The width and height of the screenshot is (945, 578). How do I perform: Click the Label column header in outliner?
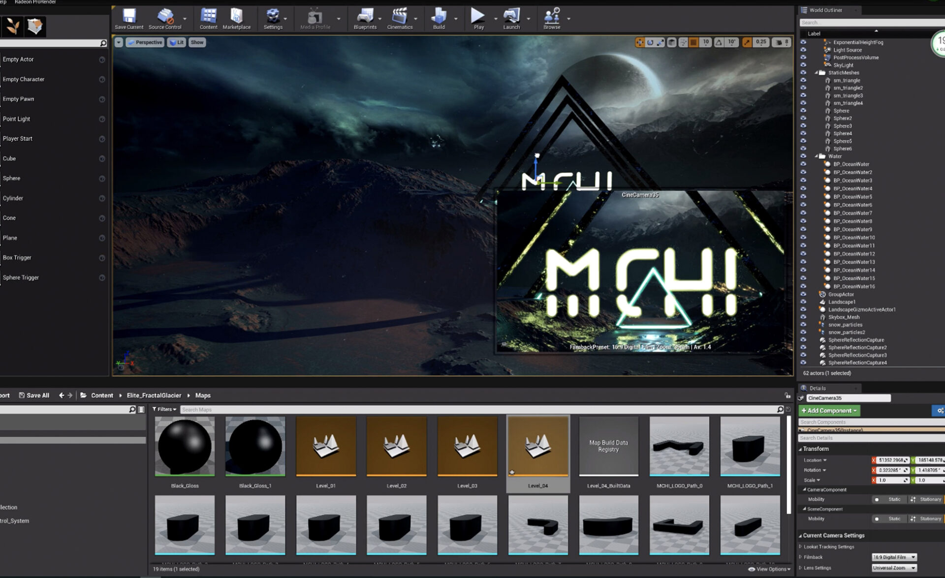814,33
